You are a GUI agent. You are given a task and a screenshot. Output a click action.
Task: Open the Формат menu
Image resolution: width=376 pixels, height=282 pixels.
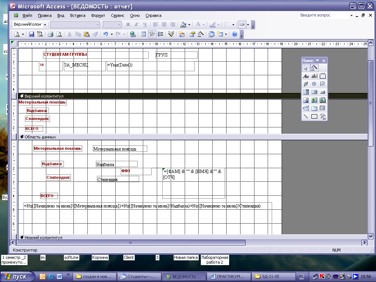pyautogui.click(x=98, y=15)
